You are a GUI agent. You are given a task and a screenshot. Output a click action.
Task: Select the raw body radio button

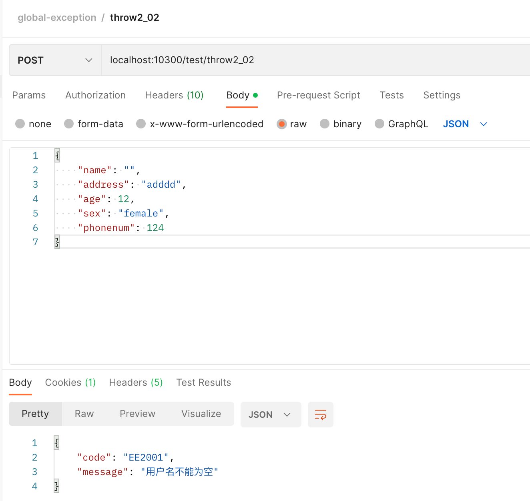282,124
